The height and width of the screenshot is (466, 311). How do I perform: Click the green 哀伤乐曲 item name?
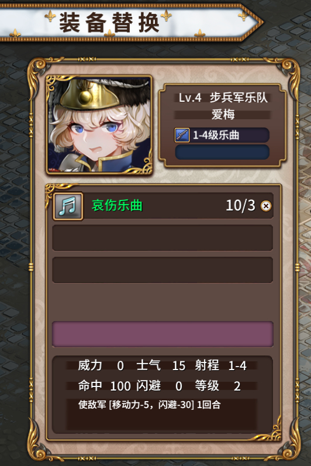(117, 205)
